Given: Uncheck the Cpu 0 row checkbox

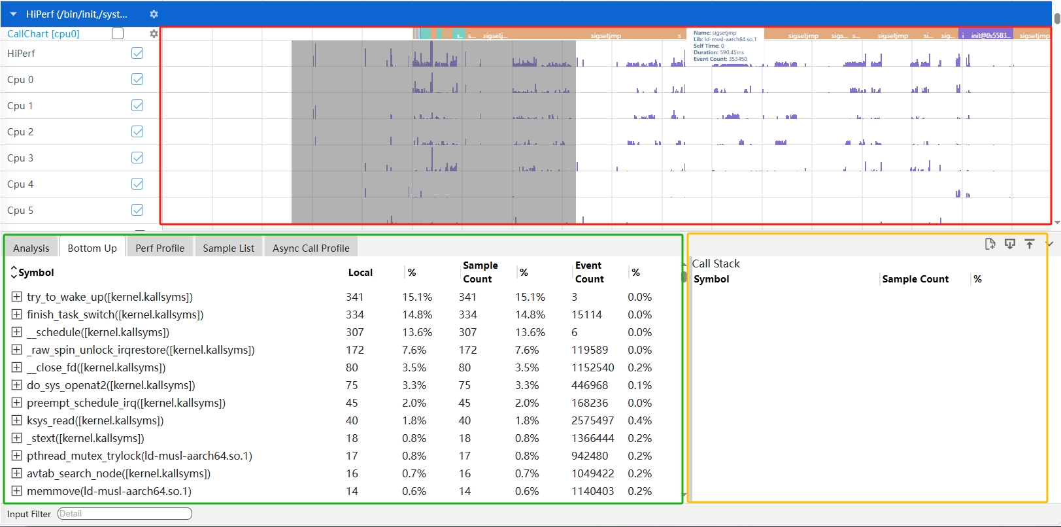Looking at the screenshot, I should [137, 79].
